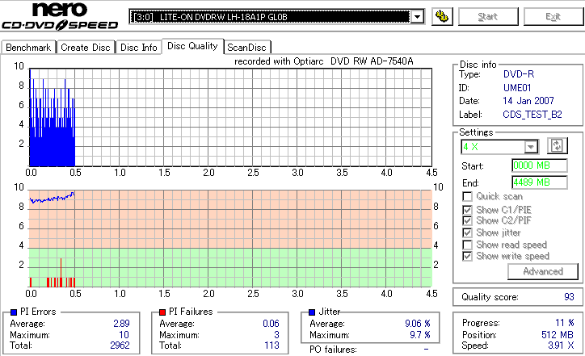Open the ScanDisc tab
This screenshot has height=356, width=585.
[246, 48]
